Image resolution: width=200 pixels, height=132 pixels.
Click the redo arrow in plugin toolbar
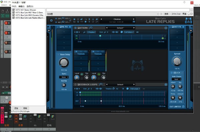(x=85, y=19)
